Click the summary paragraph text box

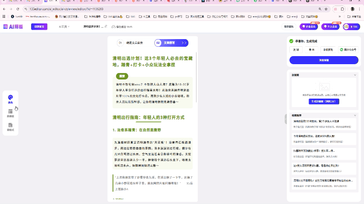153,93
